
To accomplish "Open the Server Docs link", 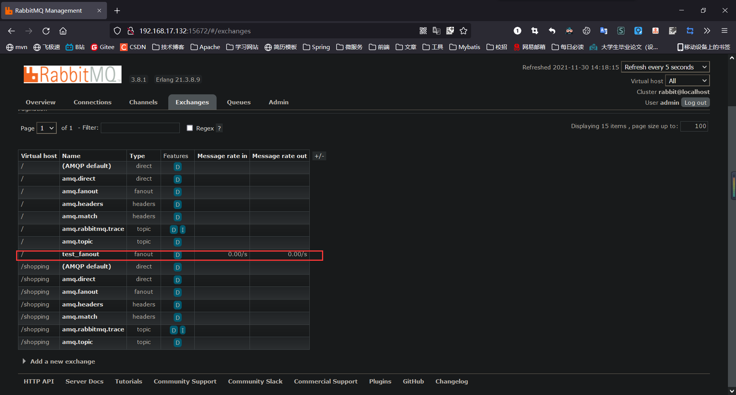I will (x=84, y=381).
